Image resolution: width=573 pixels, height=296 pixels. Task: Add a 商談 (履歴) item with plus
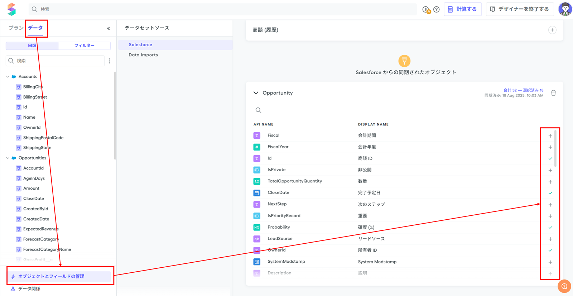552,30
